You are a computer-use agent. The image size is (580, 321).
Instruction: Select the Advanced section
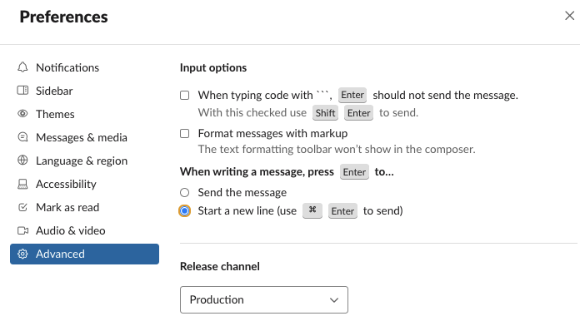coord(84,254)
